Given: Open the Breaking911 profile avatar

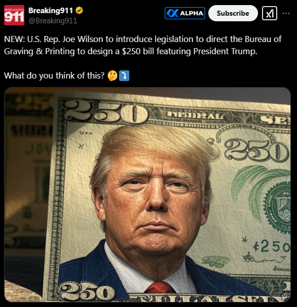Looking at the screenshot, I should (14, 15).
